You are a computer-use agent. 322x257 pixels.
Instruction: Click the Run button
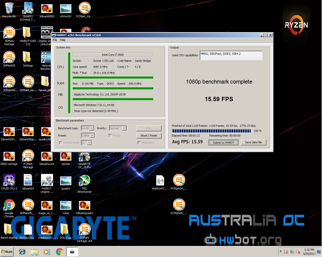point(149,128)
